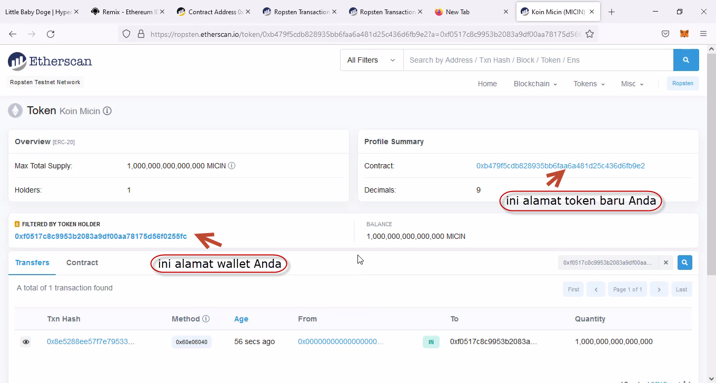
Task: Click the info icon beside Koin Micin
Action: tap(107, 111)
